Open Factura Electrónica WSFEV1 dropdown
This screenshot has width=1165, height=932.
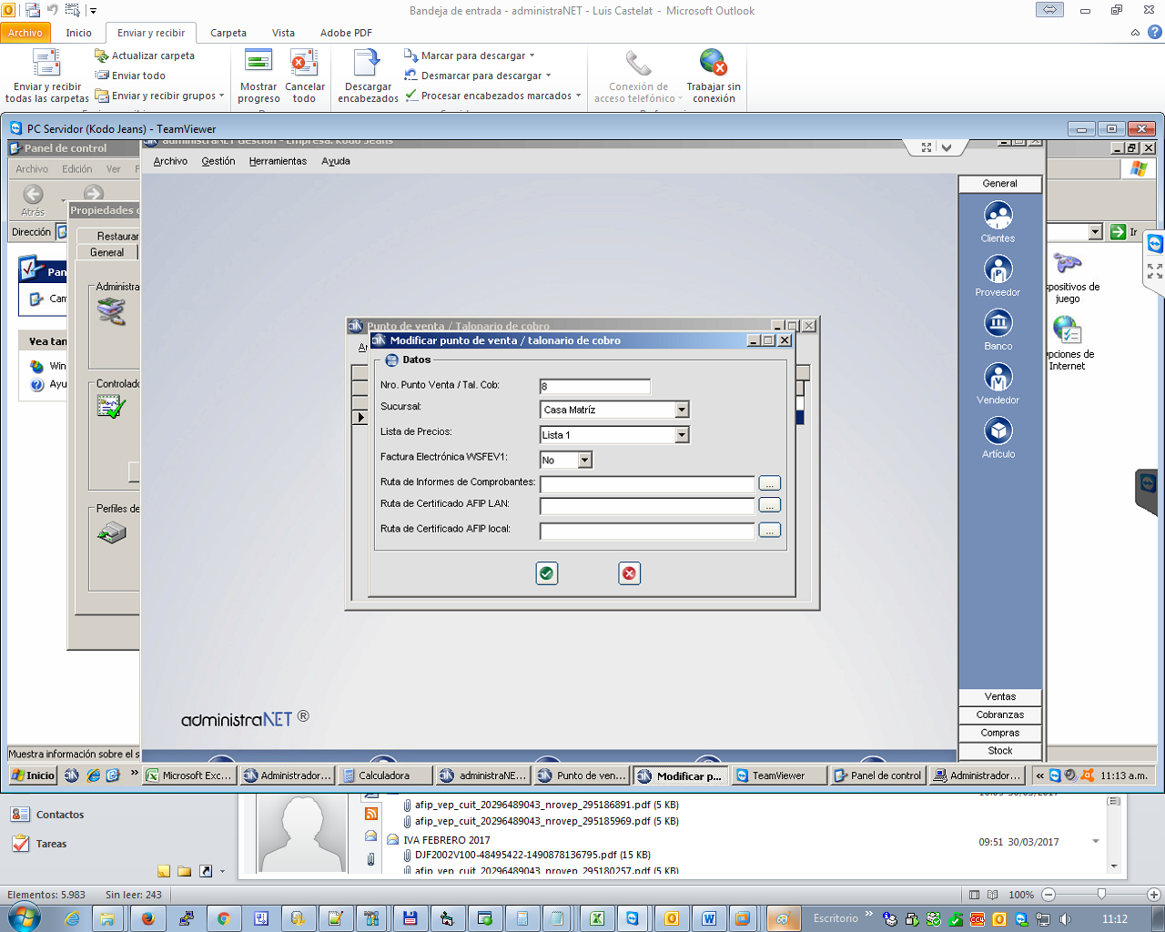[585, 461]
